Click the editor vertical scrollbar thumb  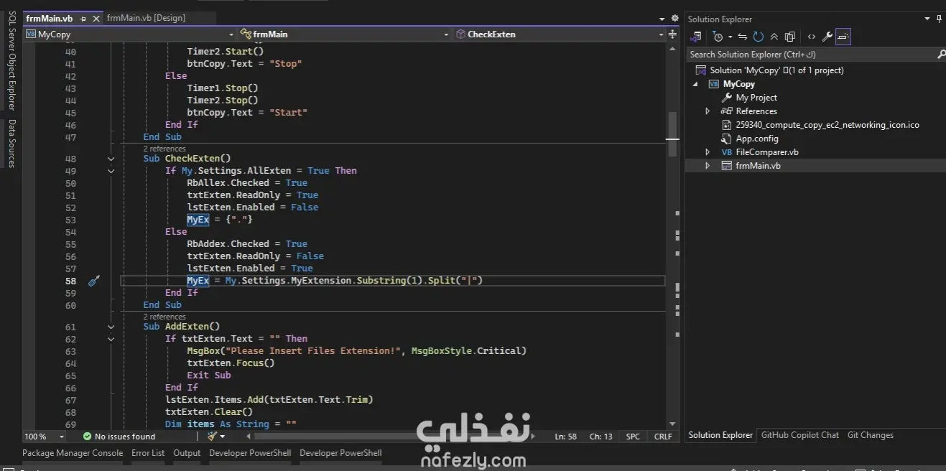(x=672, y=134)
